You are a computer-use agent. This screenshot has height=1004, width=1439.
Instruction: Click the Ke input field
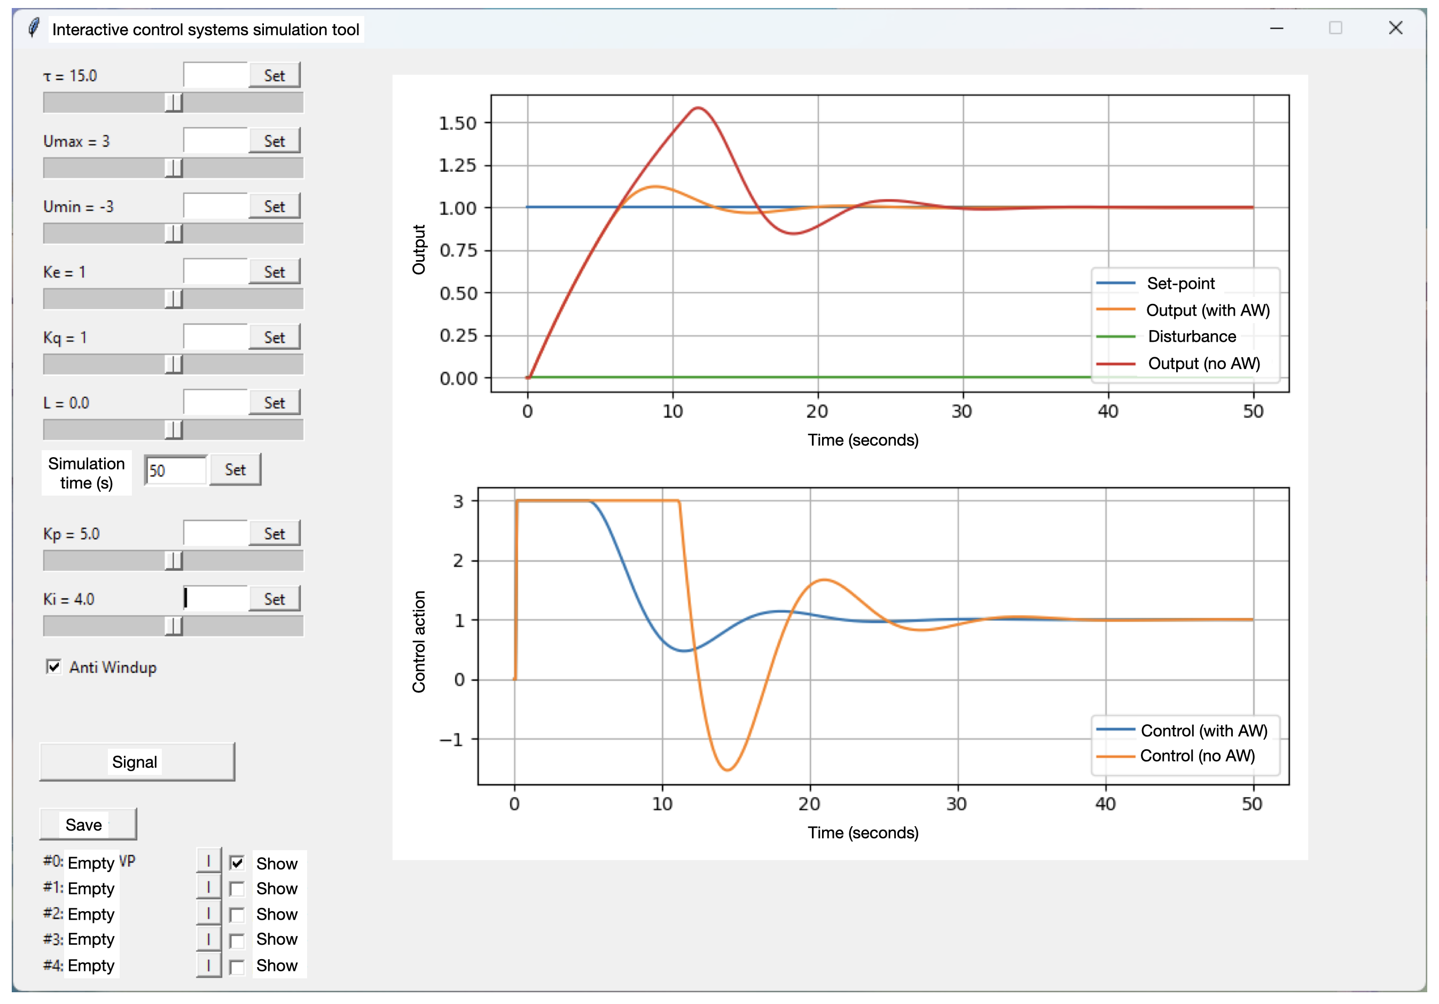[216, 272]
